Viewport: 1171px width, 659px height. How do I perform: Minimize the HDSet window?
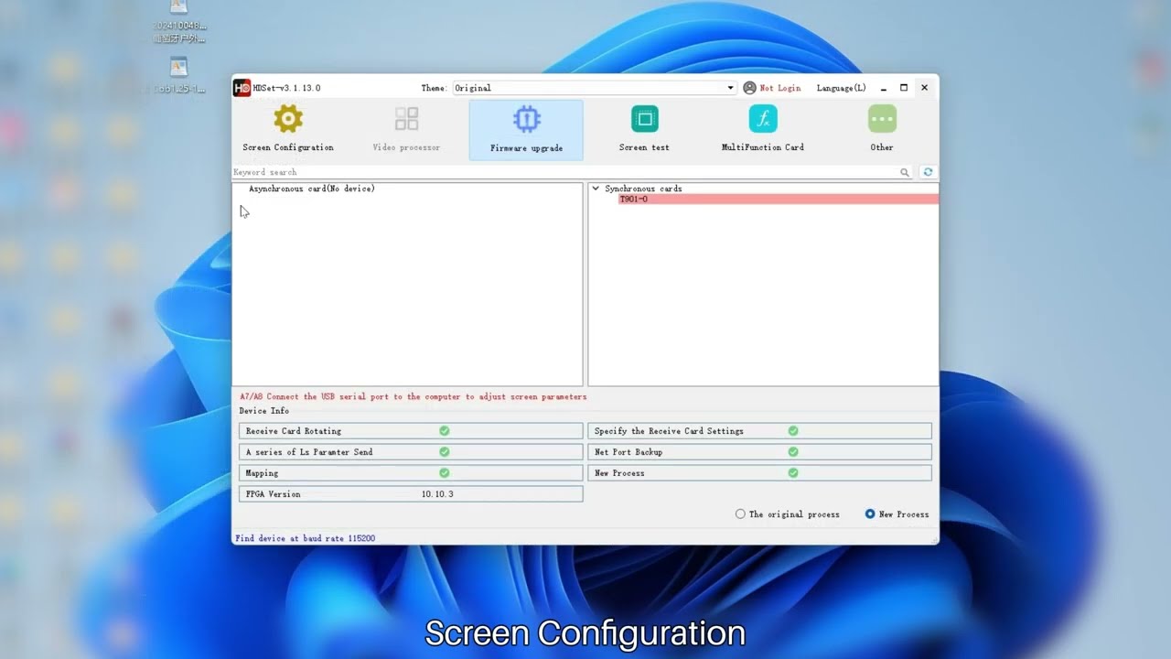click(x=884, y=88)
